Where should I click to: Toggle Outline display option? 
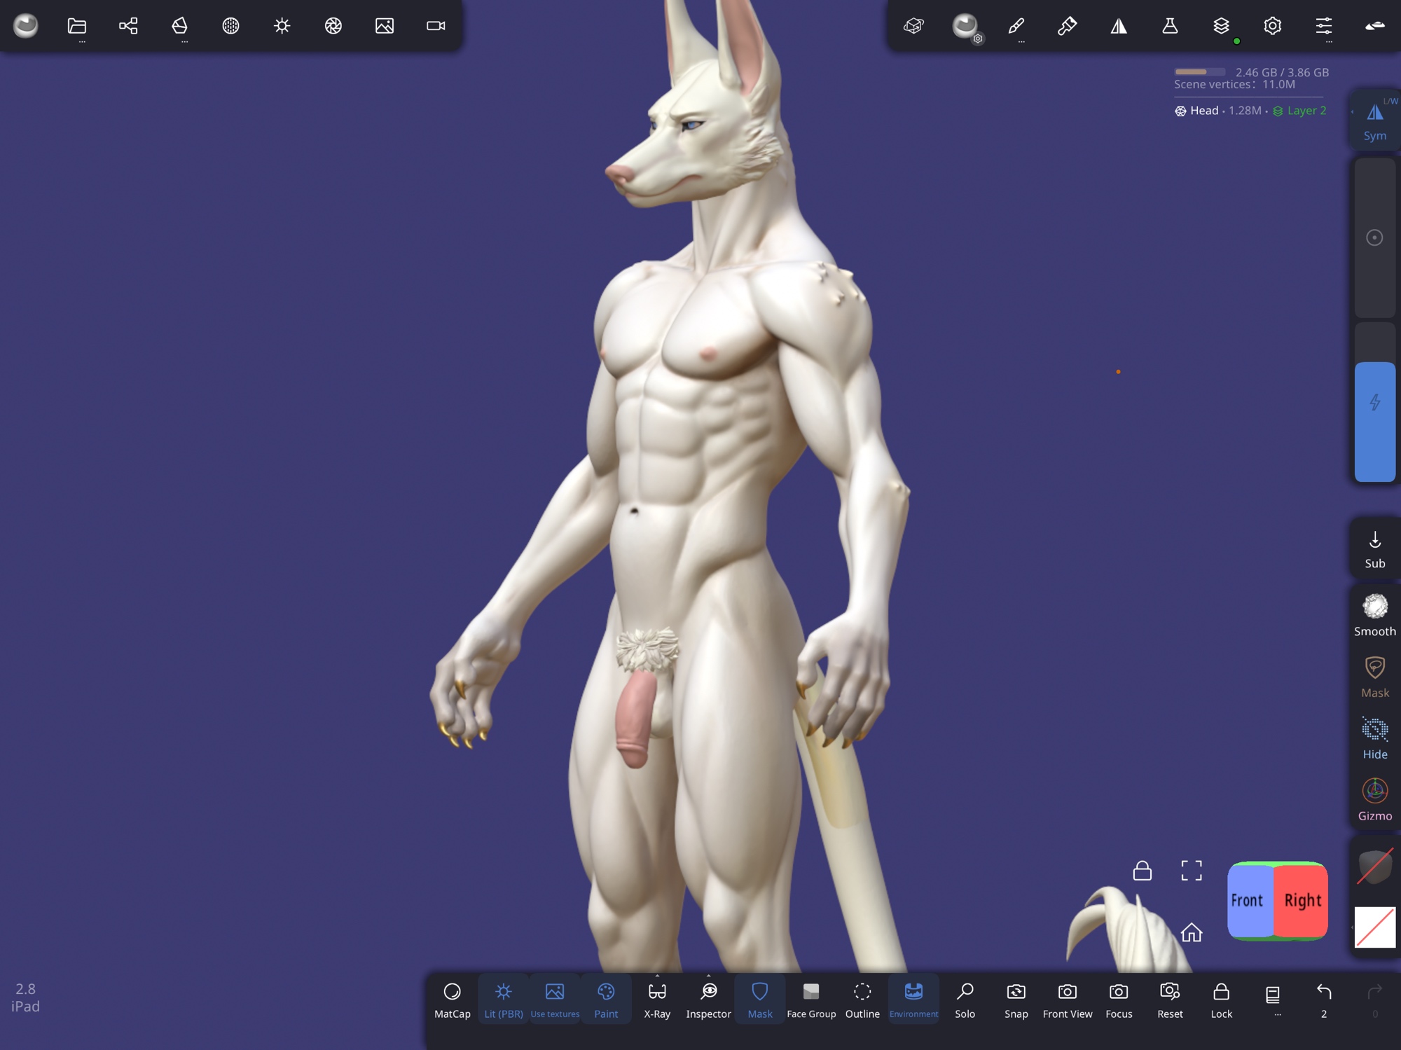pos(862,999)
